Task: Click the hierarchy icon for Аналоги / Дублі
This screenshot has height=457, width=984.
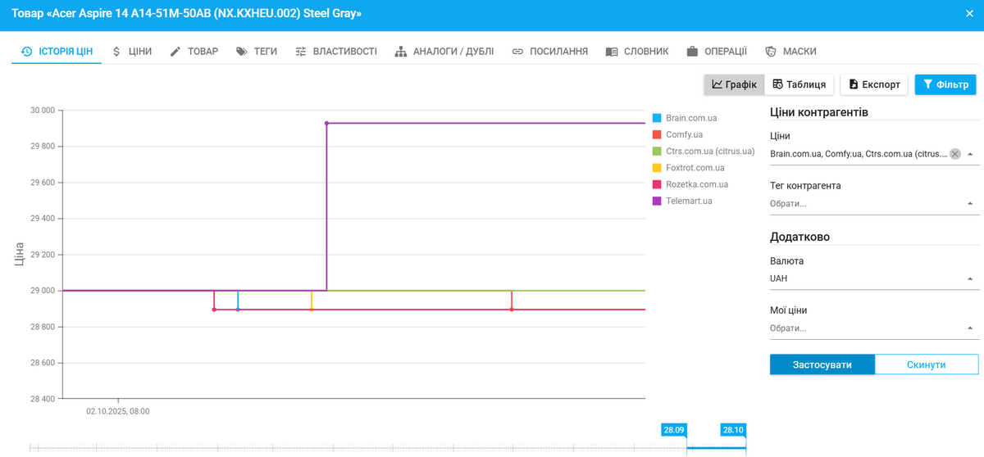Action: click(401, 52)
